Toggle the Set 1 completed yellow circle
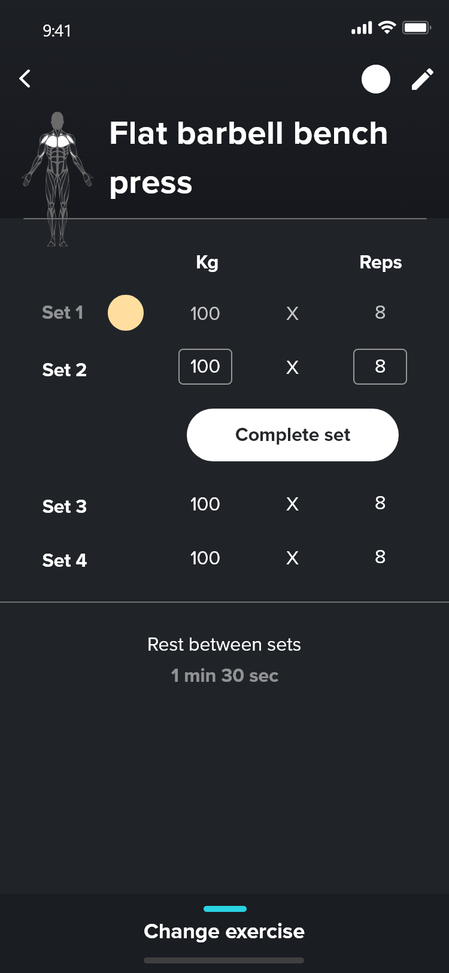This screenshot has height=973, width=449. [126, 313]
